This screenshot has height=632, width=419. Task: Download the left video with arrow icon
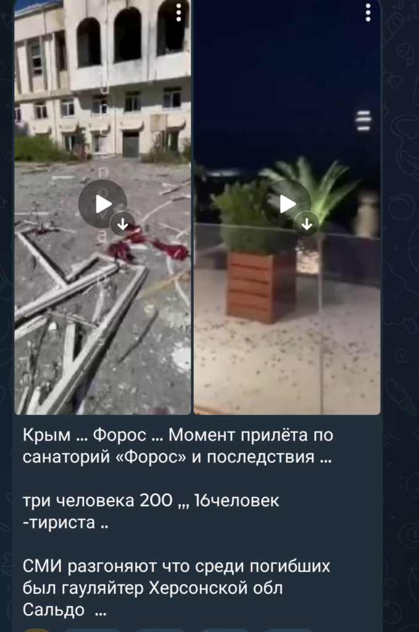[x=122, y=224]
